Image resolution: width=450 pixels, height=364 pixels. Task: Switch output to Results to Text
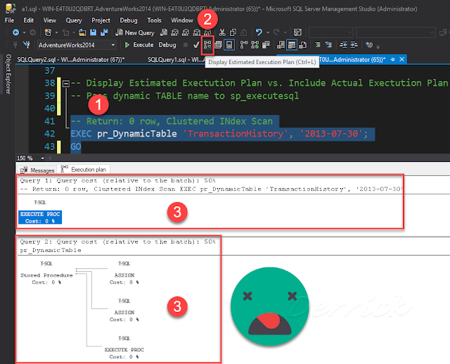281,45
